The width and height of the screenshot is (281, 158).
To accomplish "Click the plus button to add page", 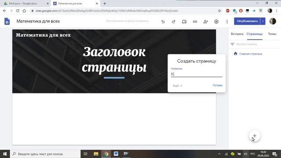I will click(255, 136).
